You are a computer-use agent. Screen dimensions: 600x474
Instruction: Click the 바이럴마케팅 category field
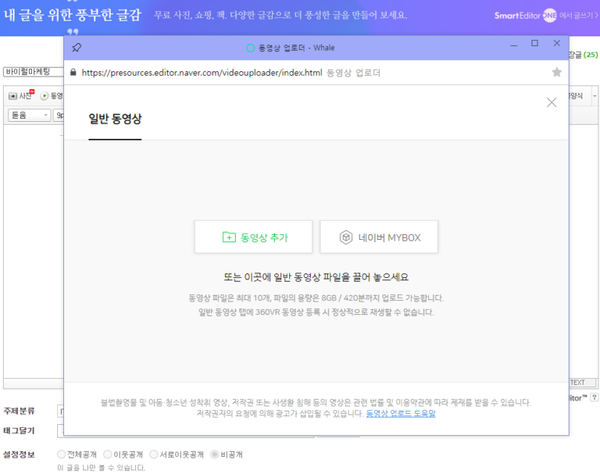click(x=34, y=72)
